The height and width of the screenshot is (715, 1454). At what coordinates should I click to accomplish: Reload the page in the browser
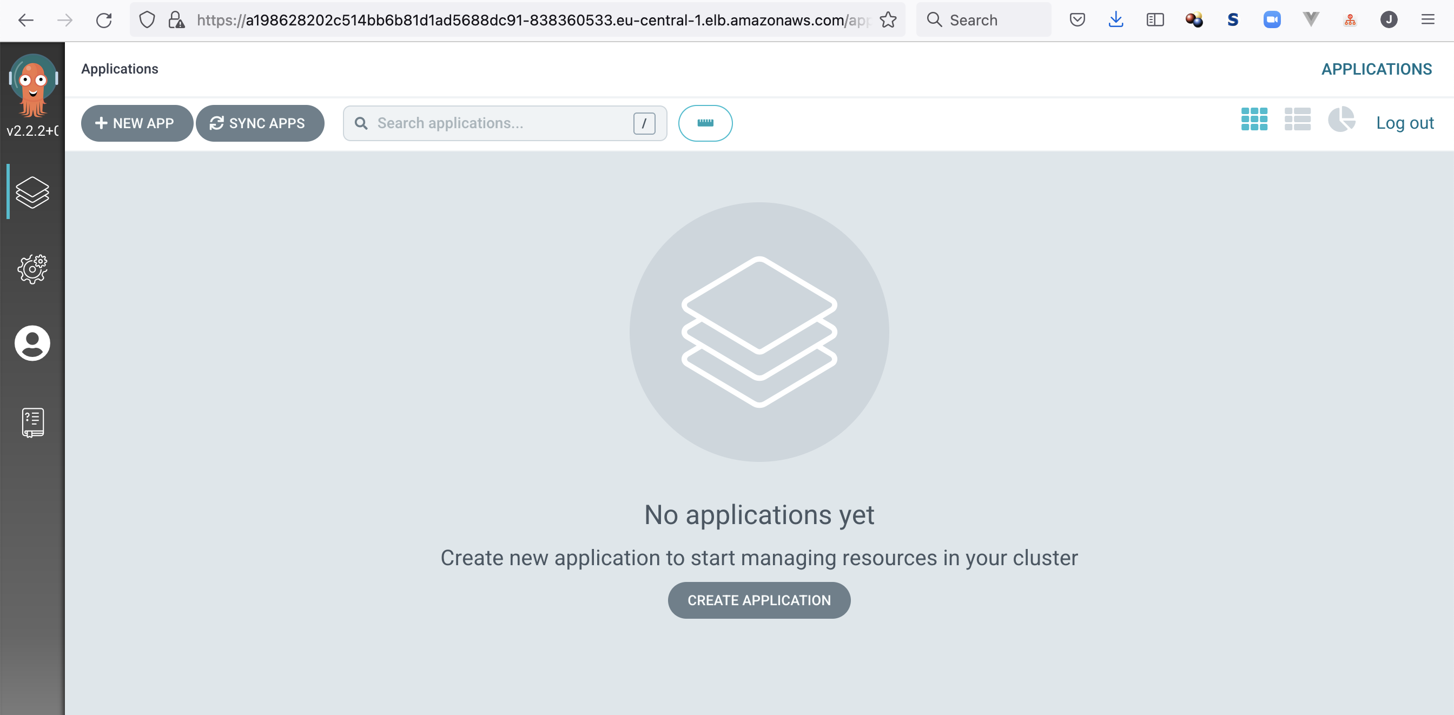click(104, 21)
